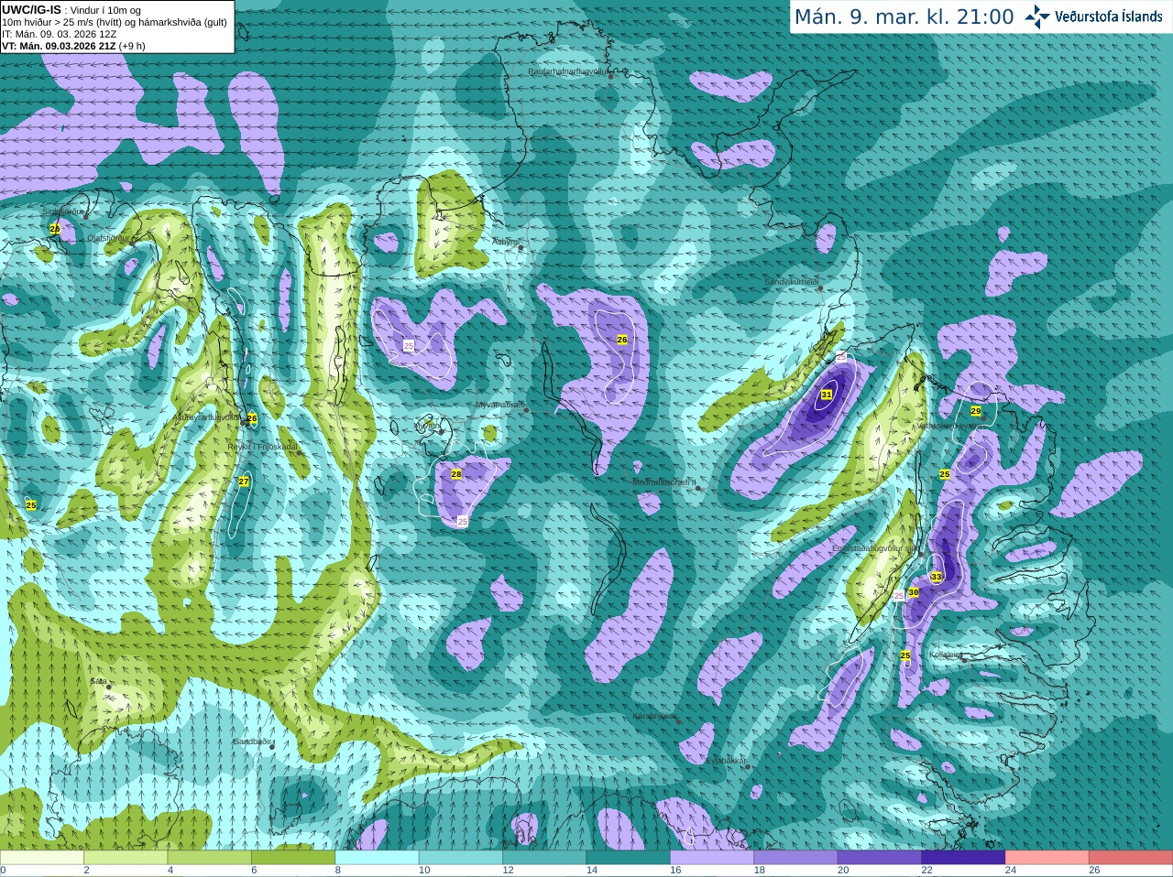This screenshot has height=877, width=1173.
Task: Click the 'VT: Mán. 09.03.2026 21Z (+9 h)' line
Action: coord(73,46)
